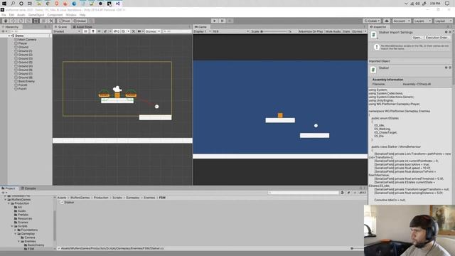Switch to the Console tab
The width and height of the screenshot is (455, 256).
coord(28,188)
